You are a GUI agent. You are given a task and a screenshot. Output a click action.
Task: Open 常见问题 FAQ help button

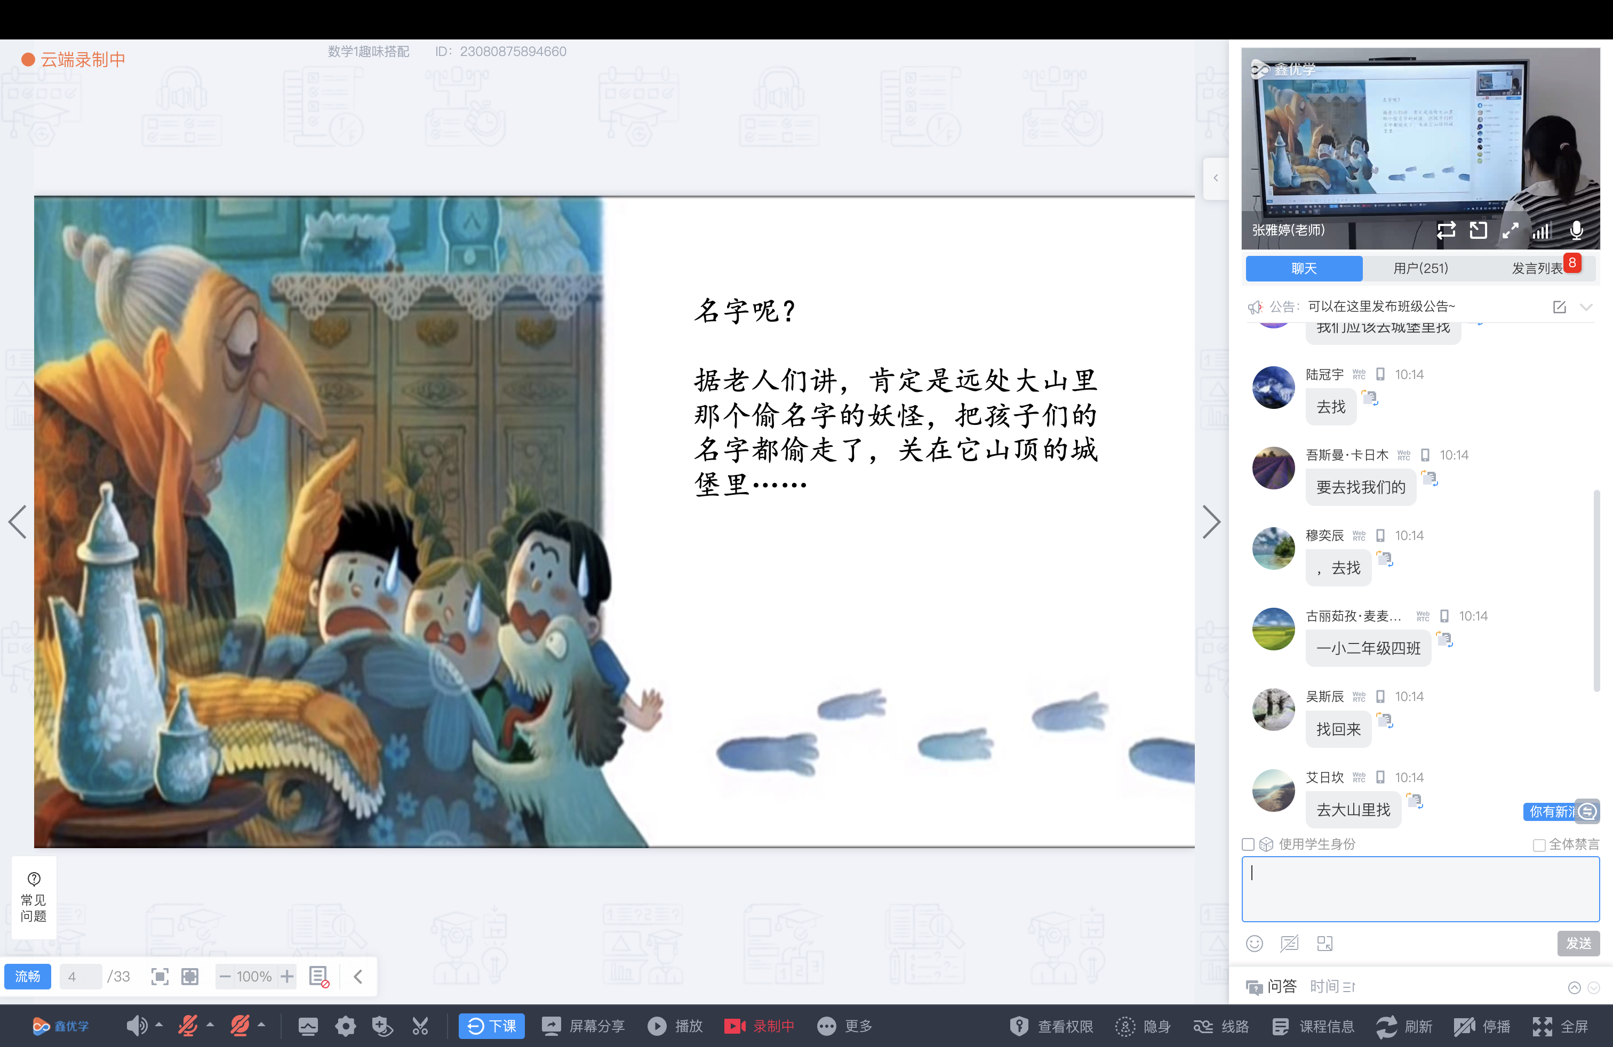33,897
